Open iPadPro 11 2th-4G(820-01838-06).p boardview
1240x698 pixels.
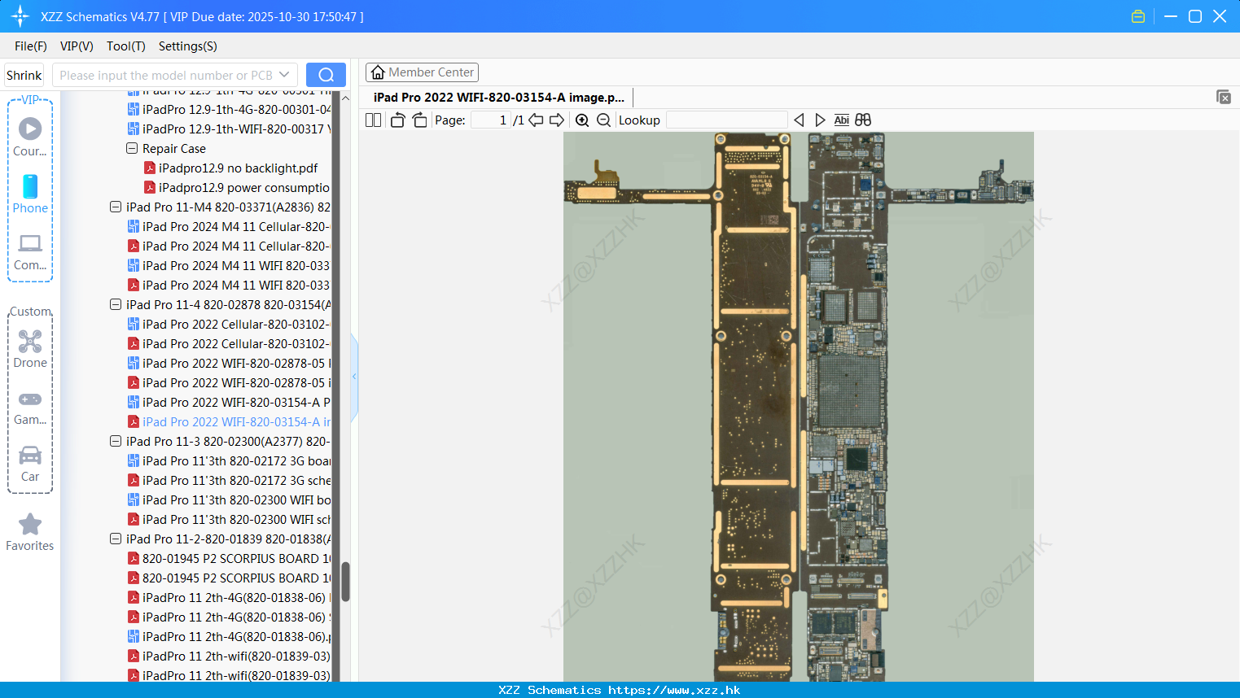pyautogui.click(x=229, y=636)
